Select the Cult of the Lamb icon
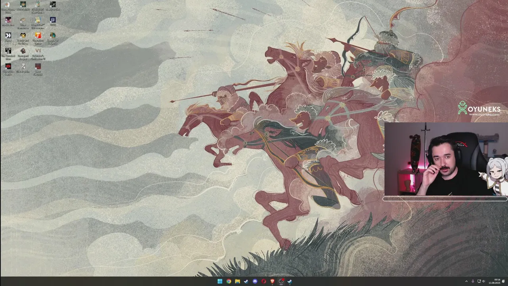Screen dimensions: 508x286 pyautogui.click(x=8, y=69)
